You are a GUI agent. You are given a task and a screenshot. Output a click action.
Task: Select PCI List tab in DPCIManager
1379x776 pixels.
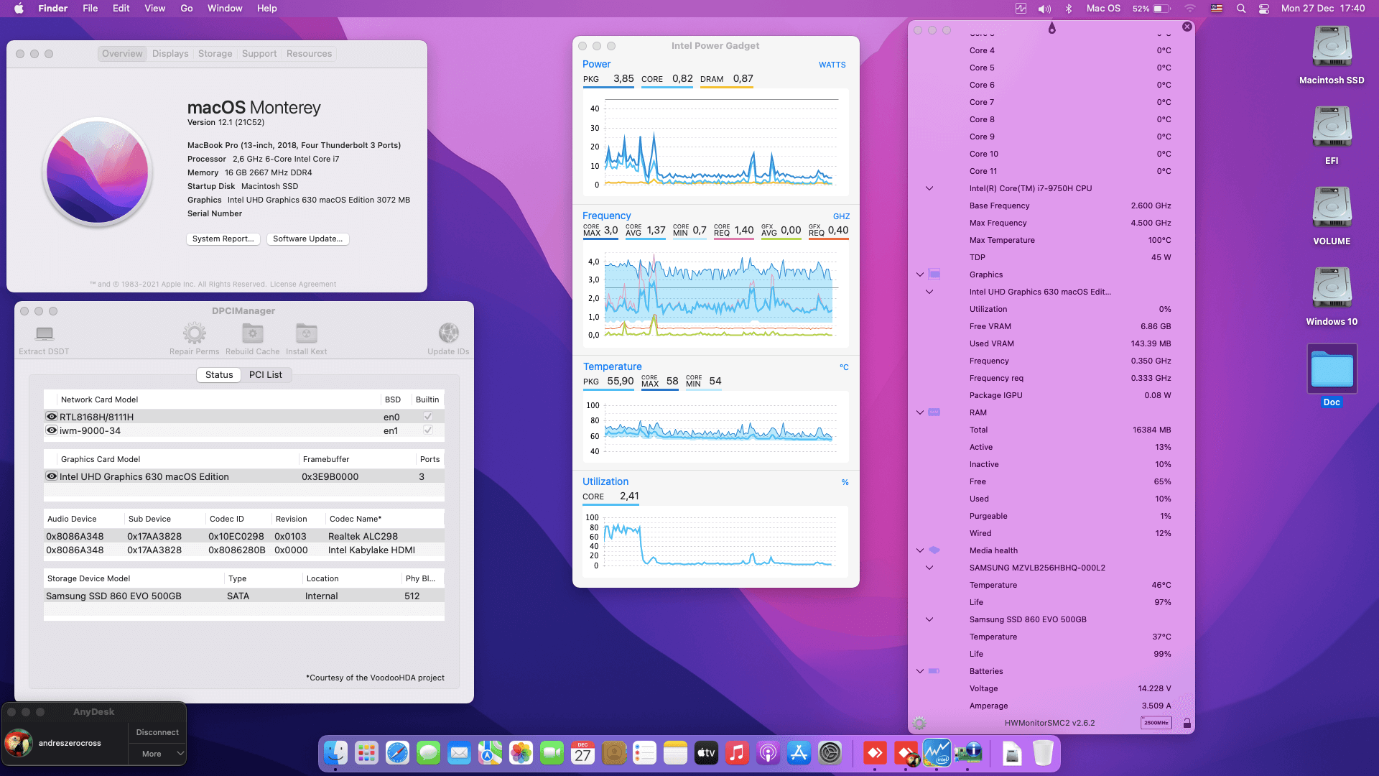(265, 375)
